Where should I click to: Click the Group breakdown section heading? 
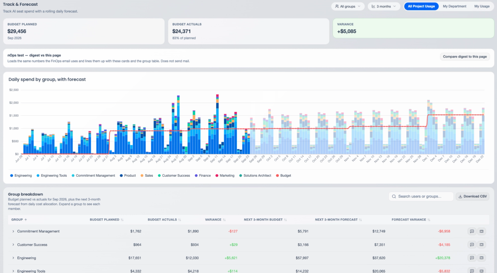pos(26,194)
